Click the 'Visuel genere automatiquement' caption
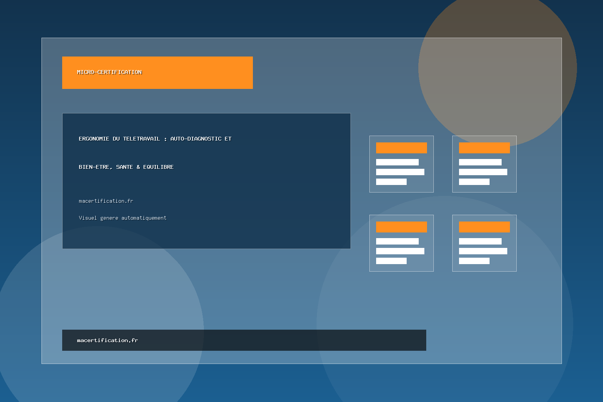This screenshot has height=402, width=603. (122, 218)
